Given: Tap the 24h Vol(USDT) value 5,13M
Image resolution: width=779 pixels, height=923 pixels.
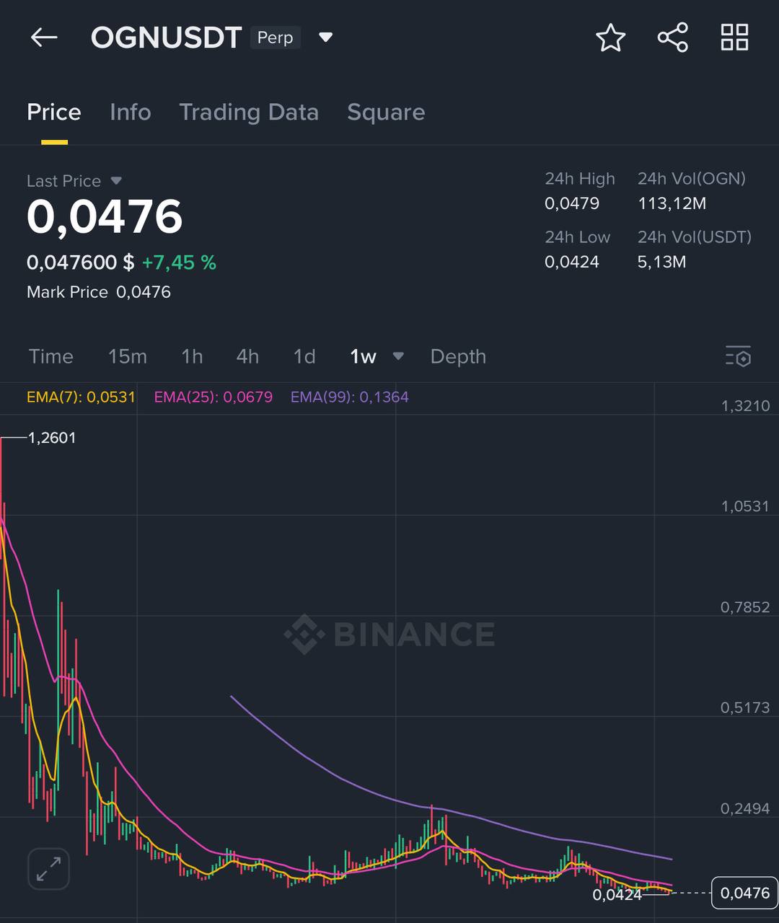Looking at the screenshot, I should pyautogui.click(x=662, y=262).
